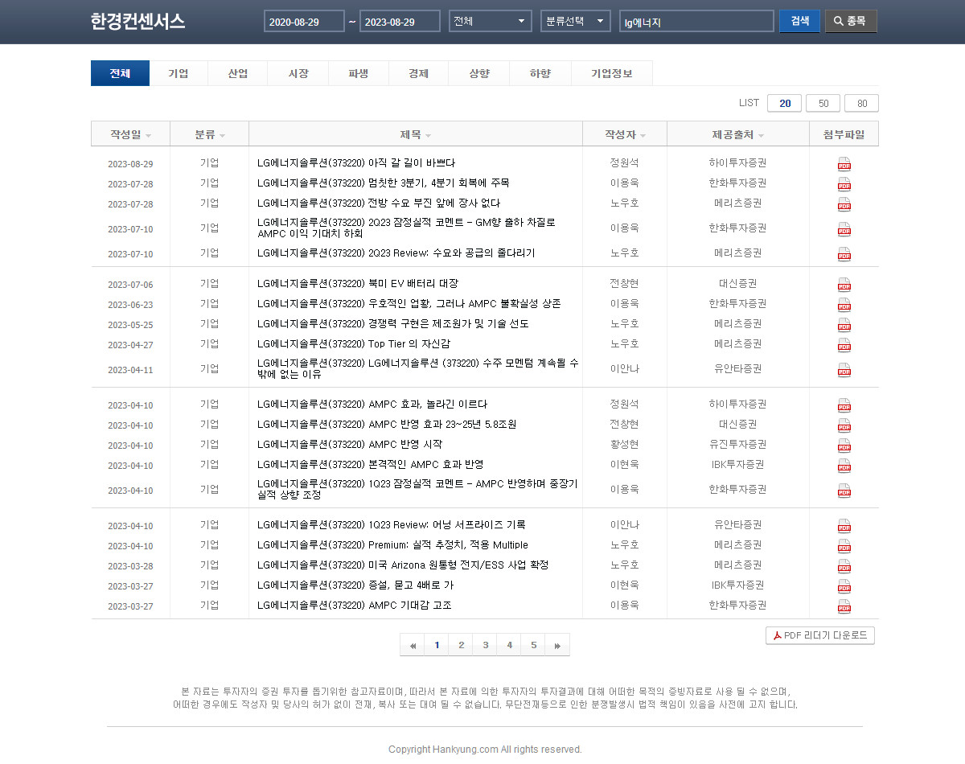Open report titled 북미 EV 배터리 대장
This screenshot has width=965, height=764.
coord(358,284)
